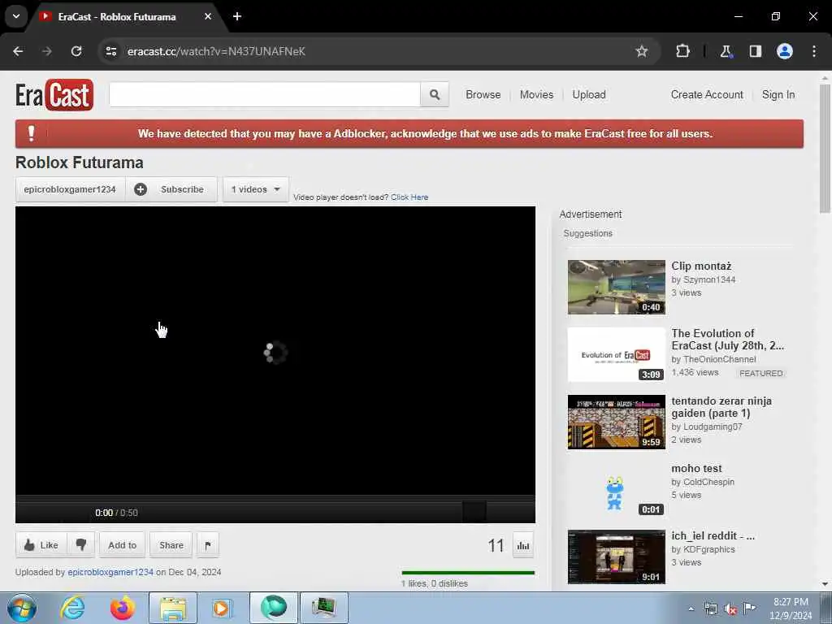Click the Action Center flag tray icon

pos(750,608)
